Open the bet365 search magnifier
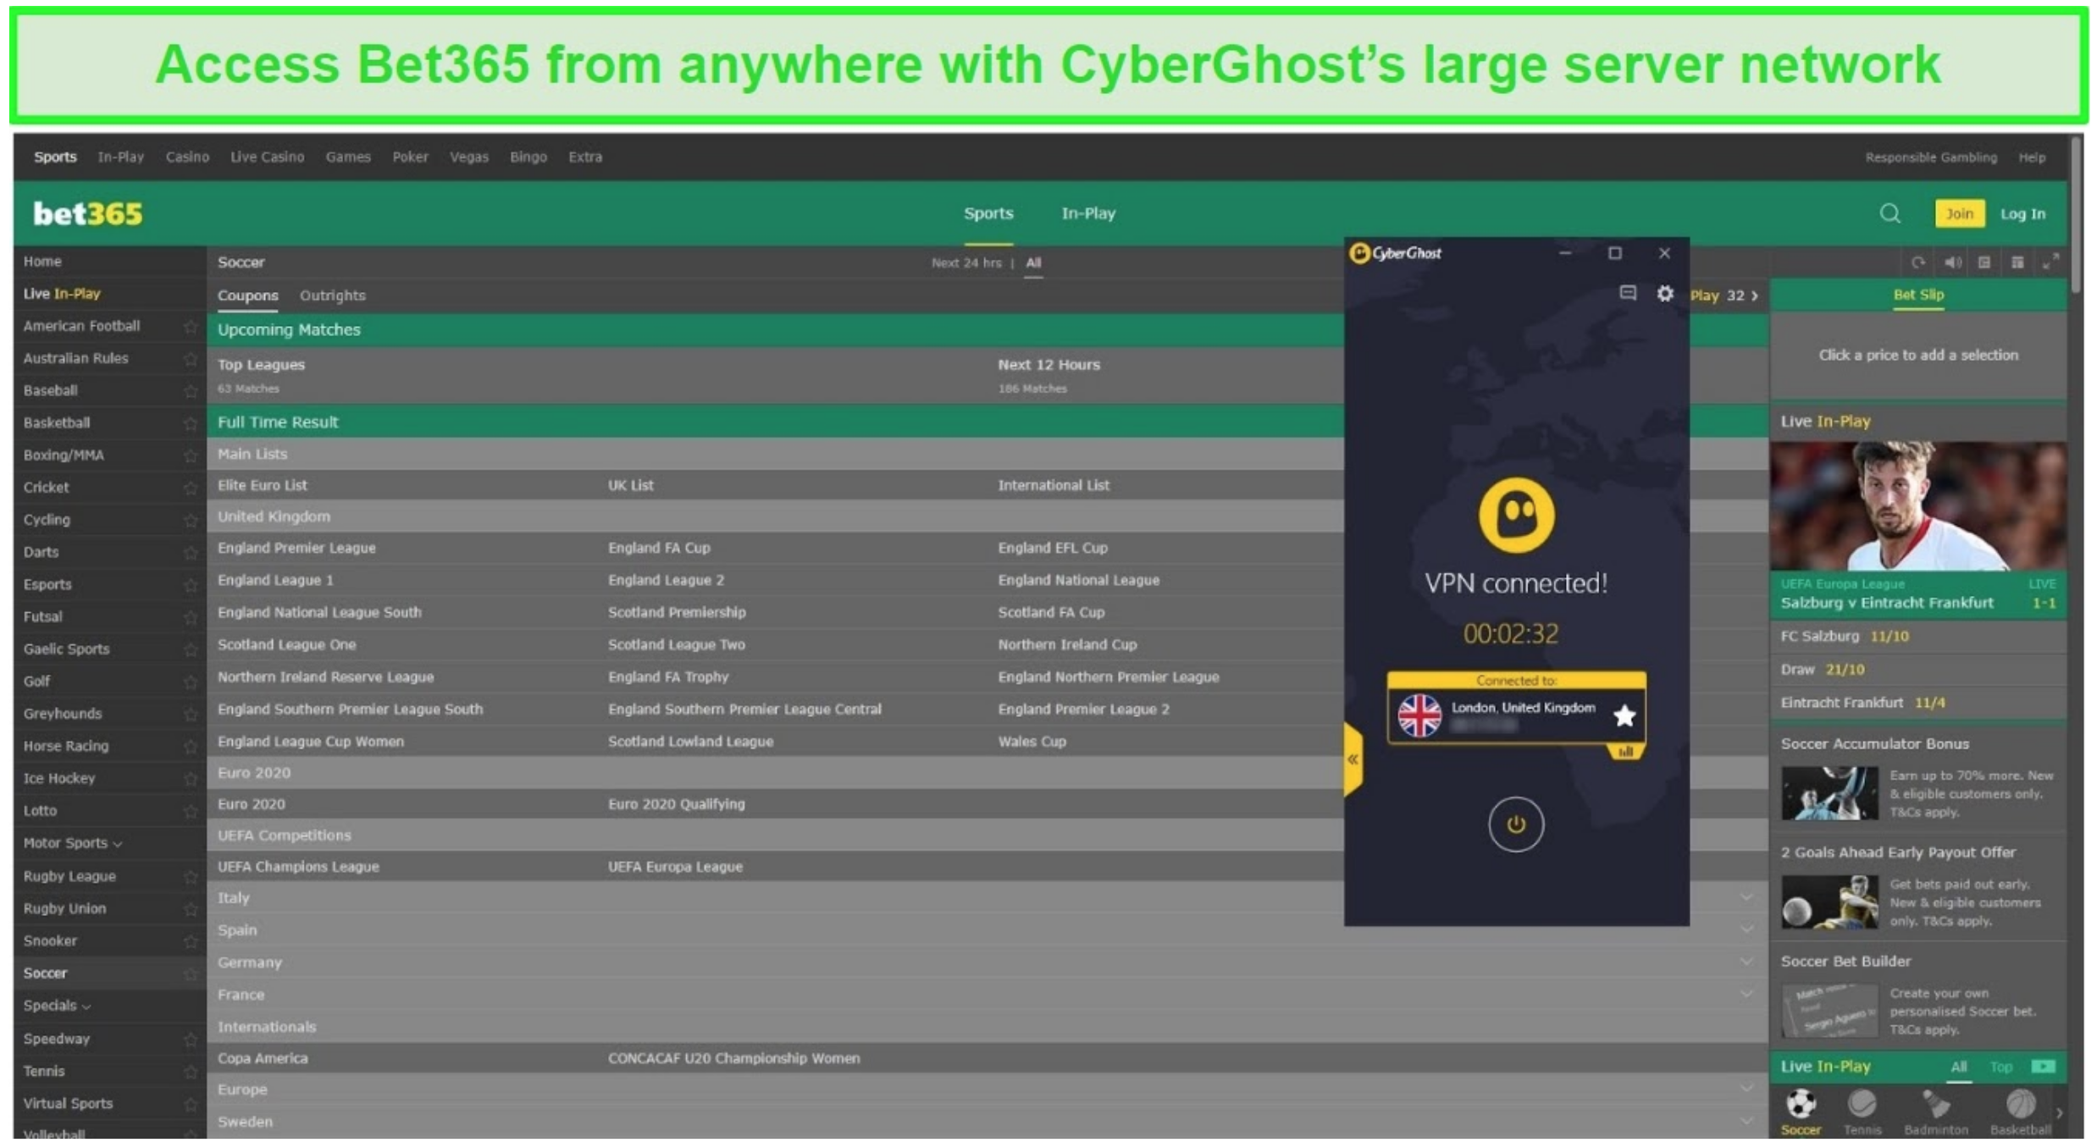 click(x=1890, y=213)
